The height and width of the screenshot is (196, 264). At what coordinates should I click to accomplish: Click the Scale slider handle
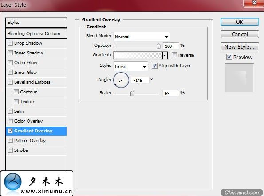[x=132, y=93]
